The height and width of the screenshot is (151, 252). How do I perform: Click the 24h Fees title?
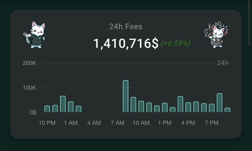[126, 27]
